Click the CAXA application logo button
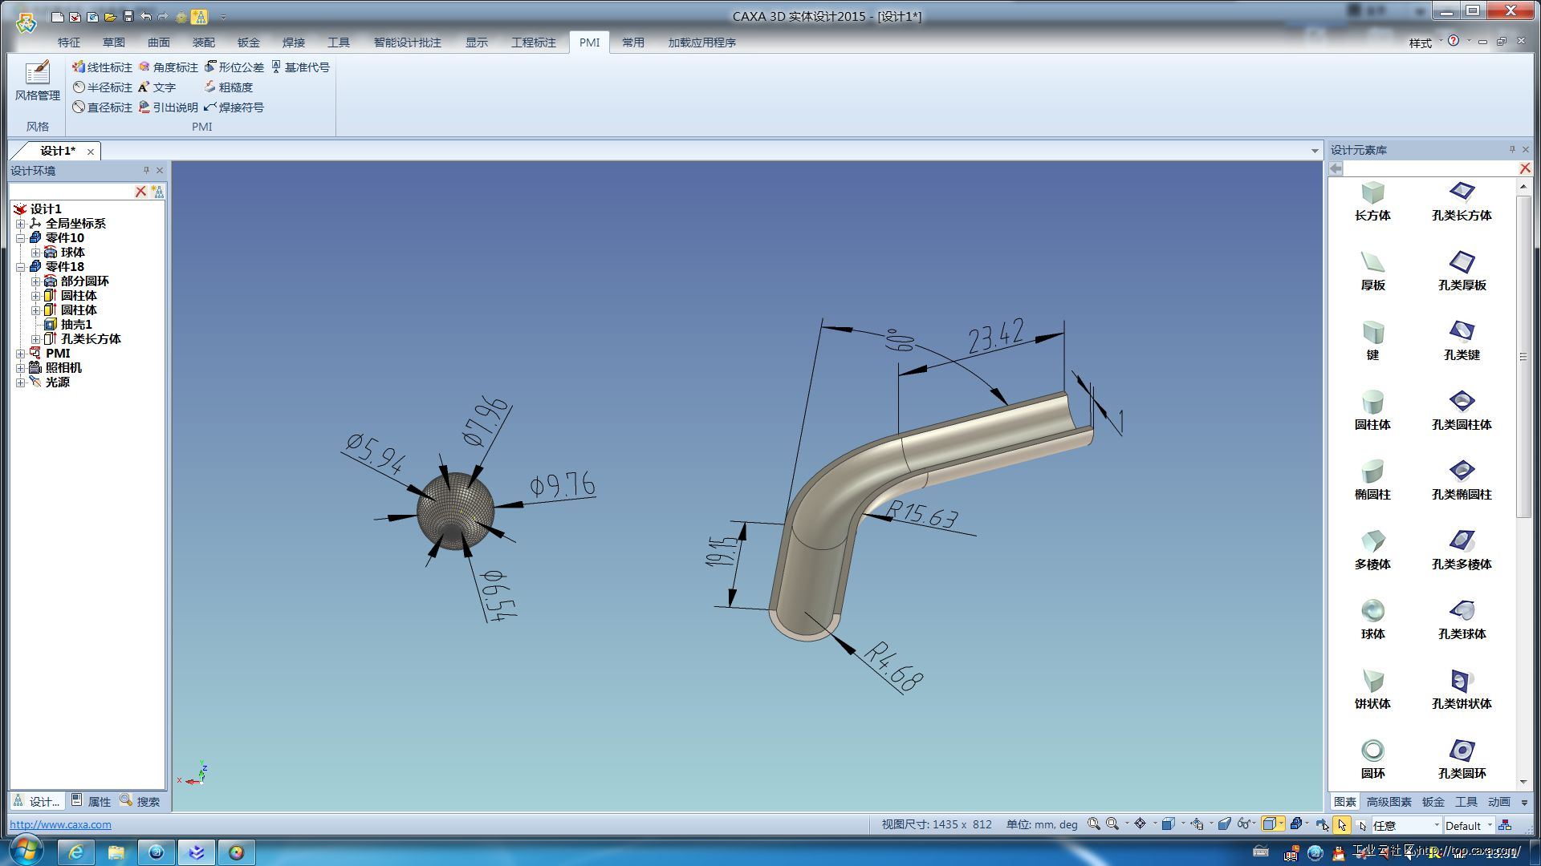This screenshot has width=1541, height=866. click(x=26, y=22)
